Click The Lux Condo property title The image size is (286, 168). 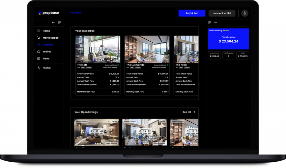pyautogui.click(x=135, y=65)
